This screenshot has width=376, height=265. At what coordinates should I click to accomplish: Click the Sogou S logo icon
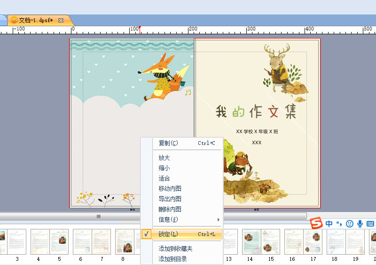point(316,223)
